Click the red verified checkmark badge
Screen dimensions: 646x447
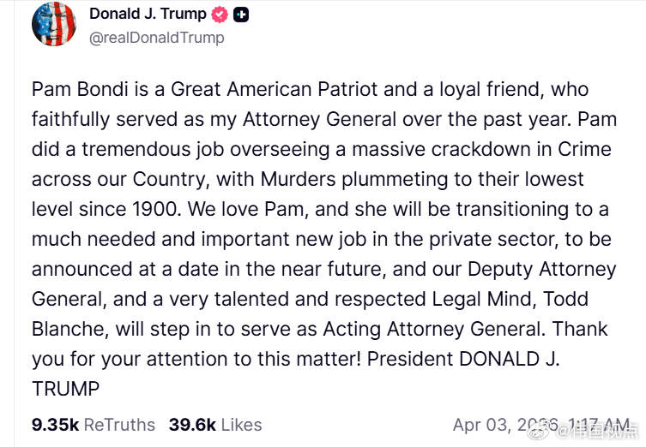tap(219, 15)
